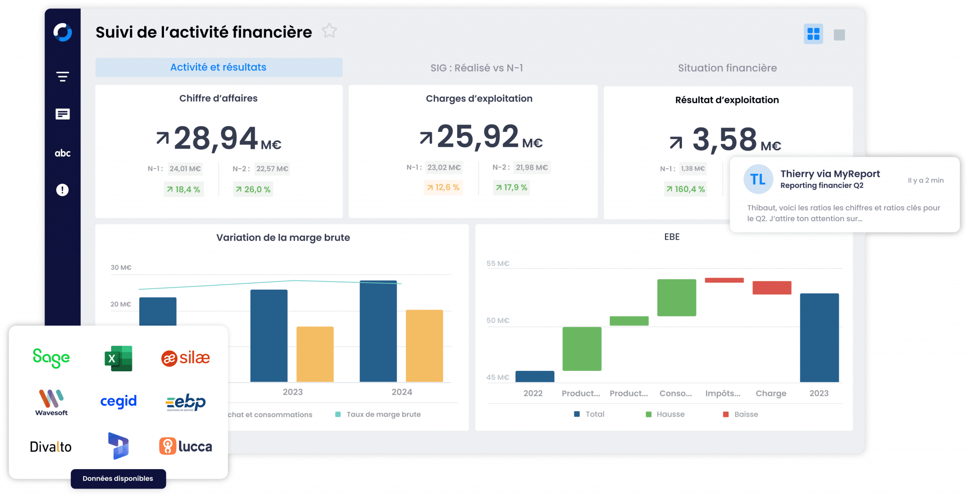Toggle the Taux de marge brute legend swatch

(338, 414)
